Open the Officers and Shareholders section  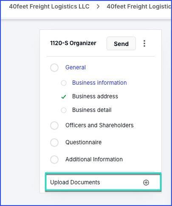[x=99, y=125]
